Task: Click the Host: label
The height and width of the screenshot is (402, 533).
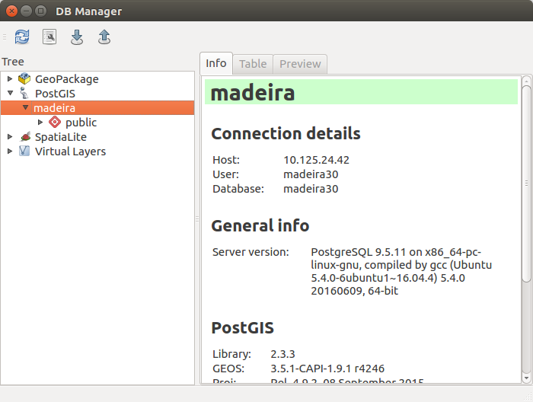Action: tap(226, 160)
